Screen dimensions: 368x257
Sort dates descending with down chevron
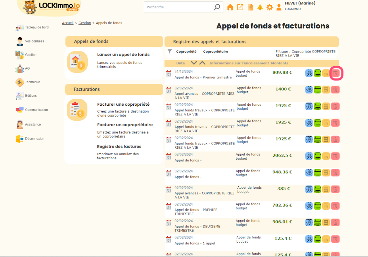tap(194, 63)
